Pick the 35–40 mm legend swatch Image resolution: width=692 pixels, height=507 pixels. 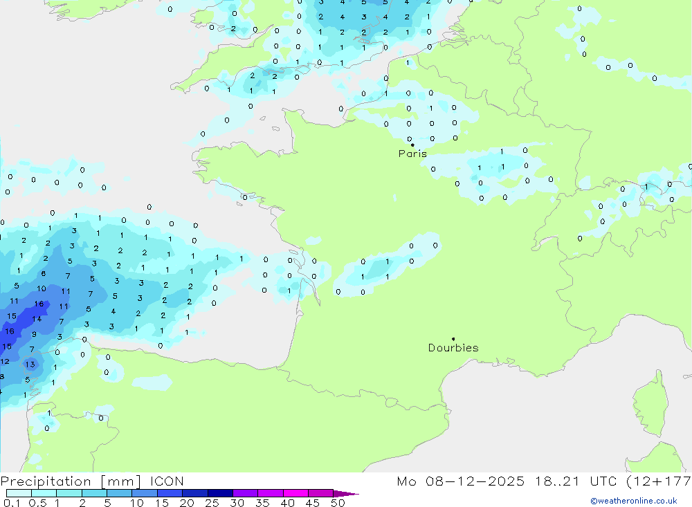tap(270, 493)
